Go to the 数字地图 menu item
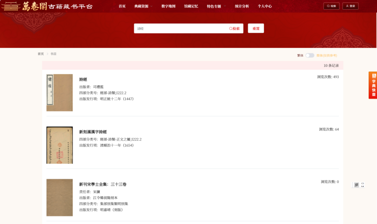Image resolution: width=377 pixels, height=224 pixels. click(168, 6)
